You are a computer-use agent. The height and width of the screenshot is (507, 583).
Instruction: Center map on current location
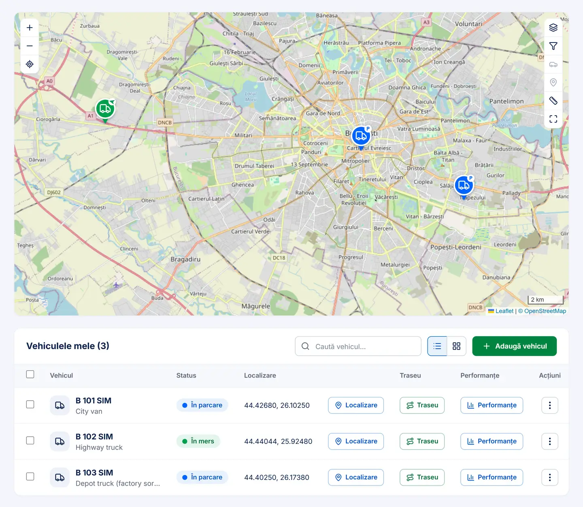click(30, 64)
